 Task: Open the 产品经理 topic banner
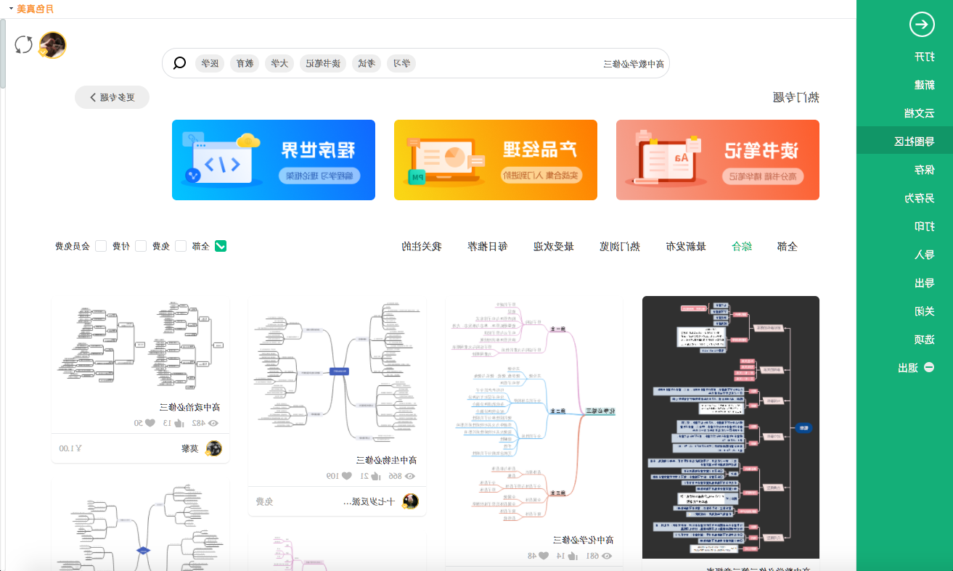tap(496, 160)
